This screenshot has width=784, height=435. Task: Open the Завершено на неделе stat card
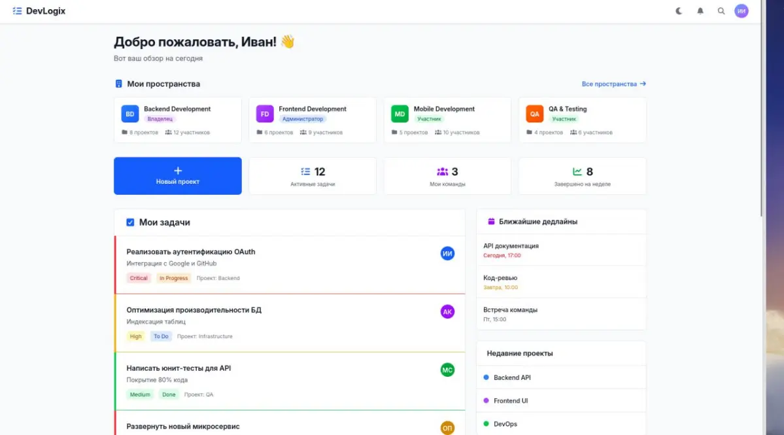pyautogui.click(x=583, y=176)
